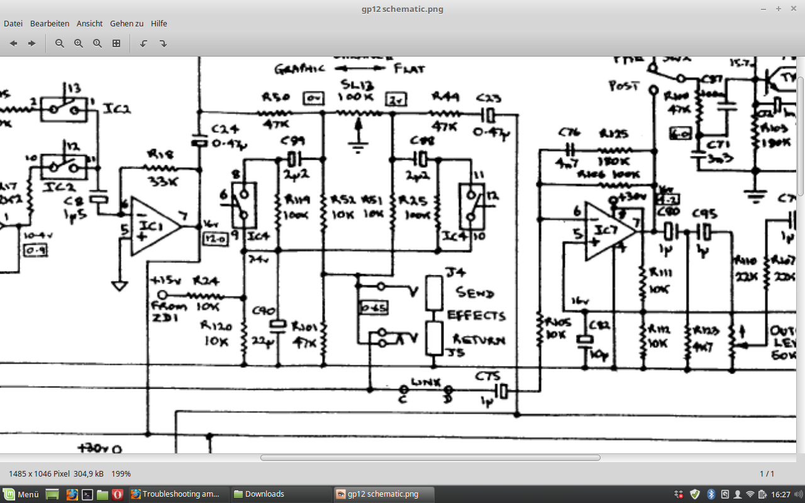Click the zoom out magnifier icon

60,43
